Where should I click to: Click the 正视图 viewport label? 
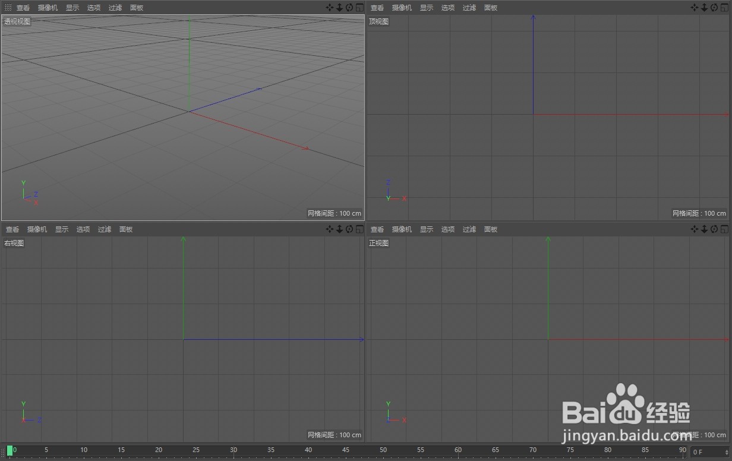tap(379, 243)
